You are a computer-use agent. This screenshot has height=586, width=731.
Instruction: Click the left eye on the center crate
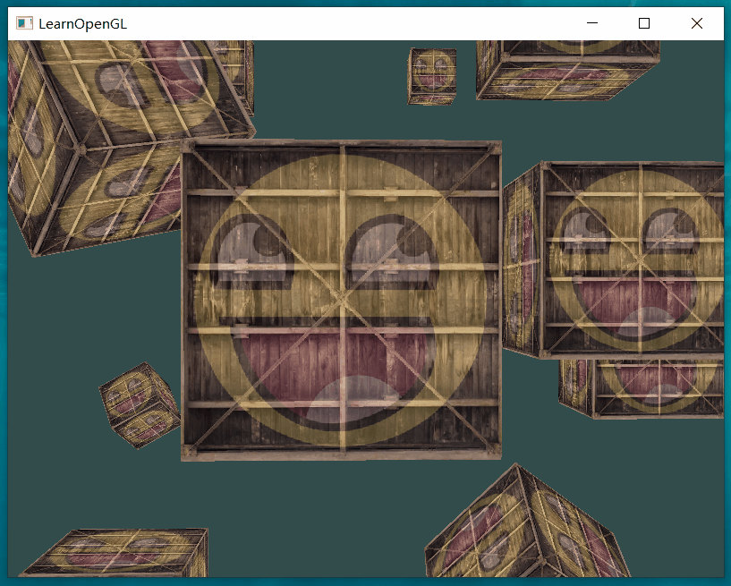pos(250,253)
